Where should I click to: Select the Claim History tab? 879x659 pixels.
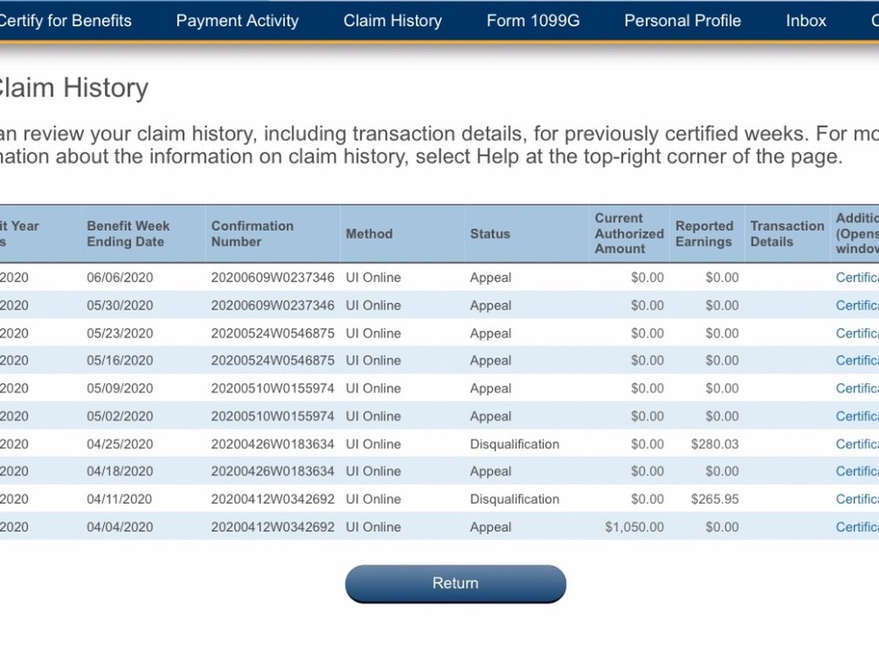click(x=393, y=21)
